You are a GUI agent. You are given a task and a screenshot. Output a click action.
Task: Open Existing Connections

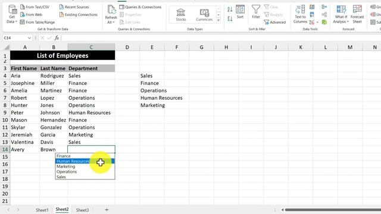[x=79, y=14]
